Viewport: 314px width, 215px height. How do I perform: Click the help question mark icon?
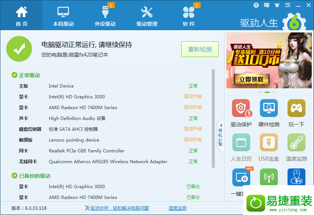[256, 5]
